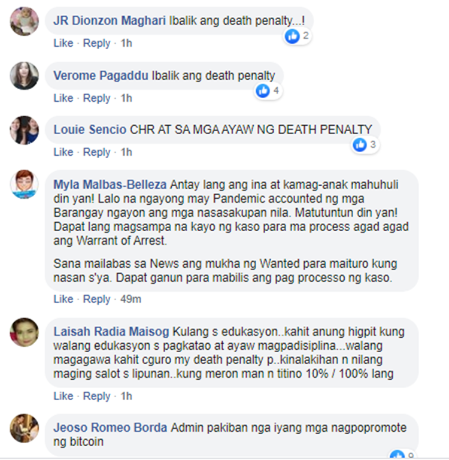This screenshot has height=460, width=449.
Task: Click the 1h timestamp under Louie Sencio's comment
Action: coord(126,152)
